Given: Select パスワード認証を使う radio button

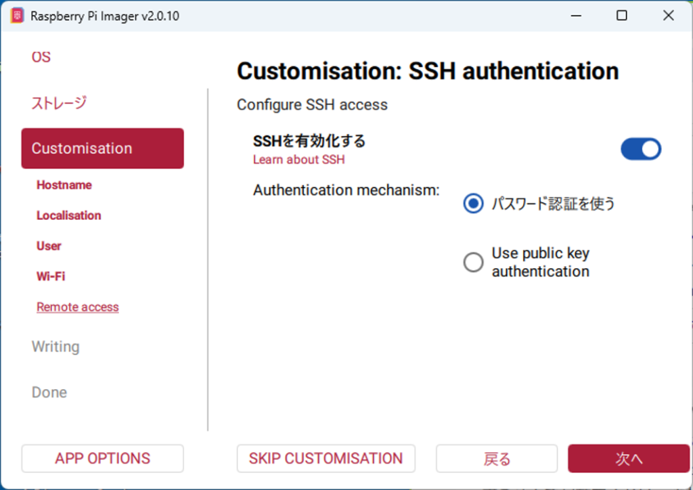Looking at the screenshot, I should pyautogui.click(x=473, y=204).
